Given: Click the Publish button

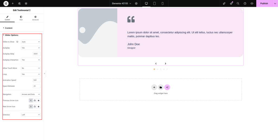Looking at the screenshot, I should pyautogui.click(x=264, y=3).
